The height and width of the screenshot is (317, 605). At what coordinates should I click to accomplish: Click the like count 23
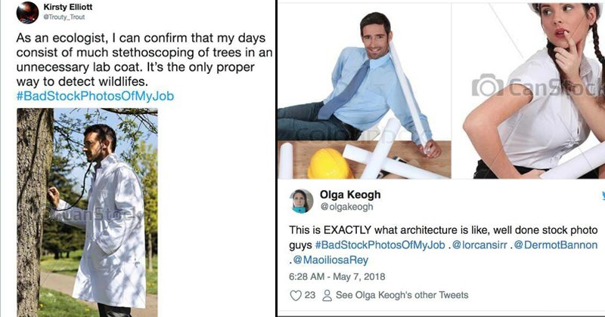pos(309,295)
